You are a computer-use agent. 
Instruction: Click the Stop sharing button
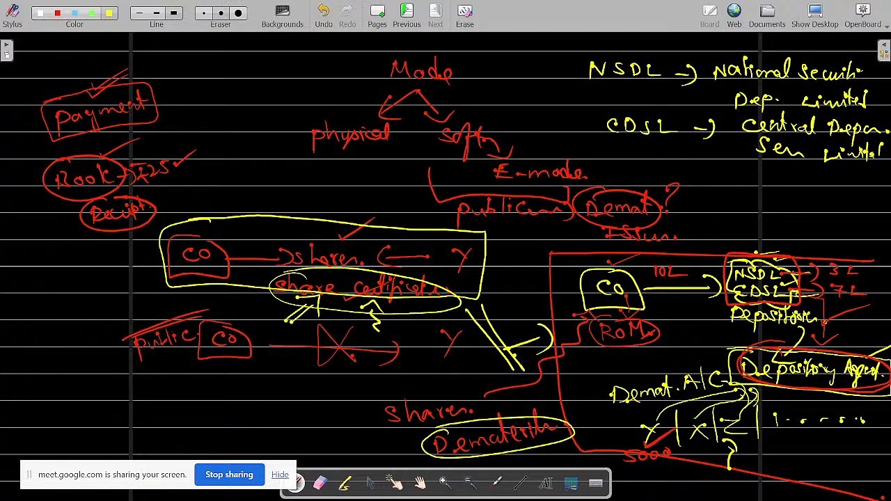tap(229, 475)
